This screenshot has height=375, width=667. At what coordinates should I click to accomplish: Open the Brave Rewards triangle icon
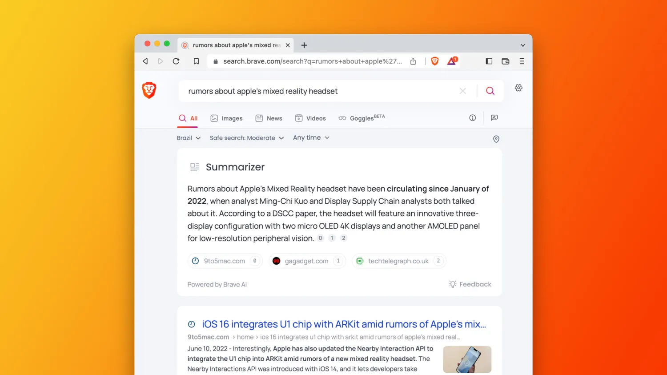(x=452, y=61)
